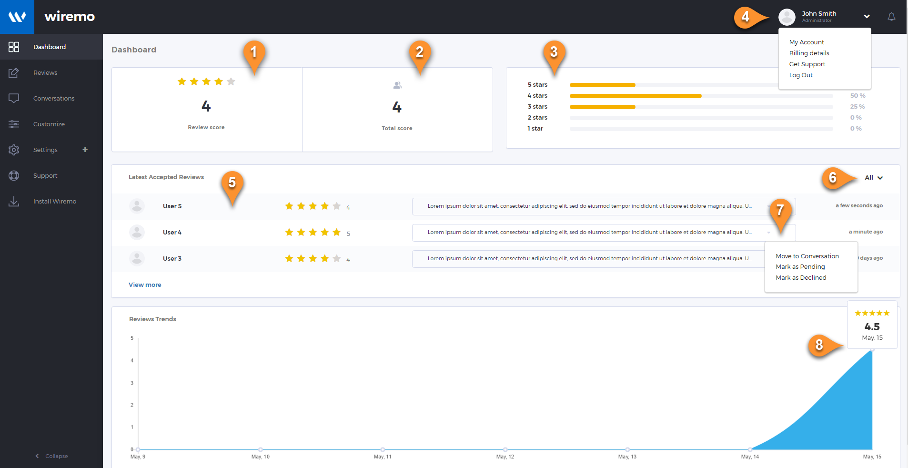This screenshot has height=468, width=908.
Task: Collapse the sidebar
Action: coord(51,456)
